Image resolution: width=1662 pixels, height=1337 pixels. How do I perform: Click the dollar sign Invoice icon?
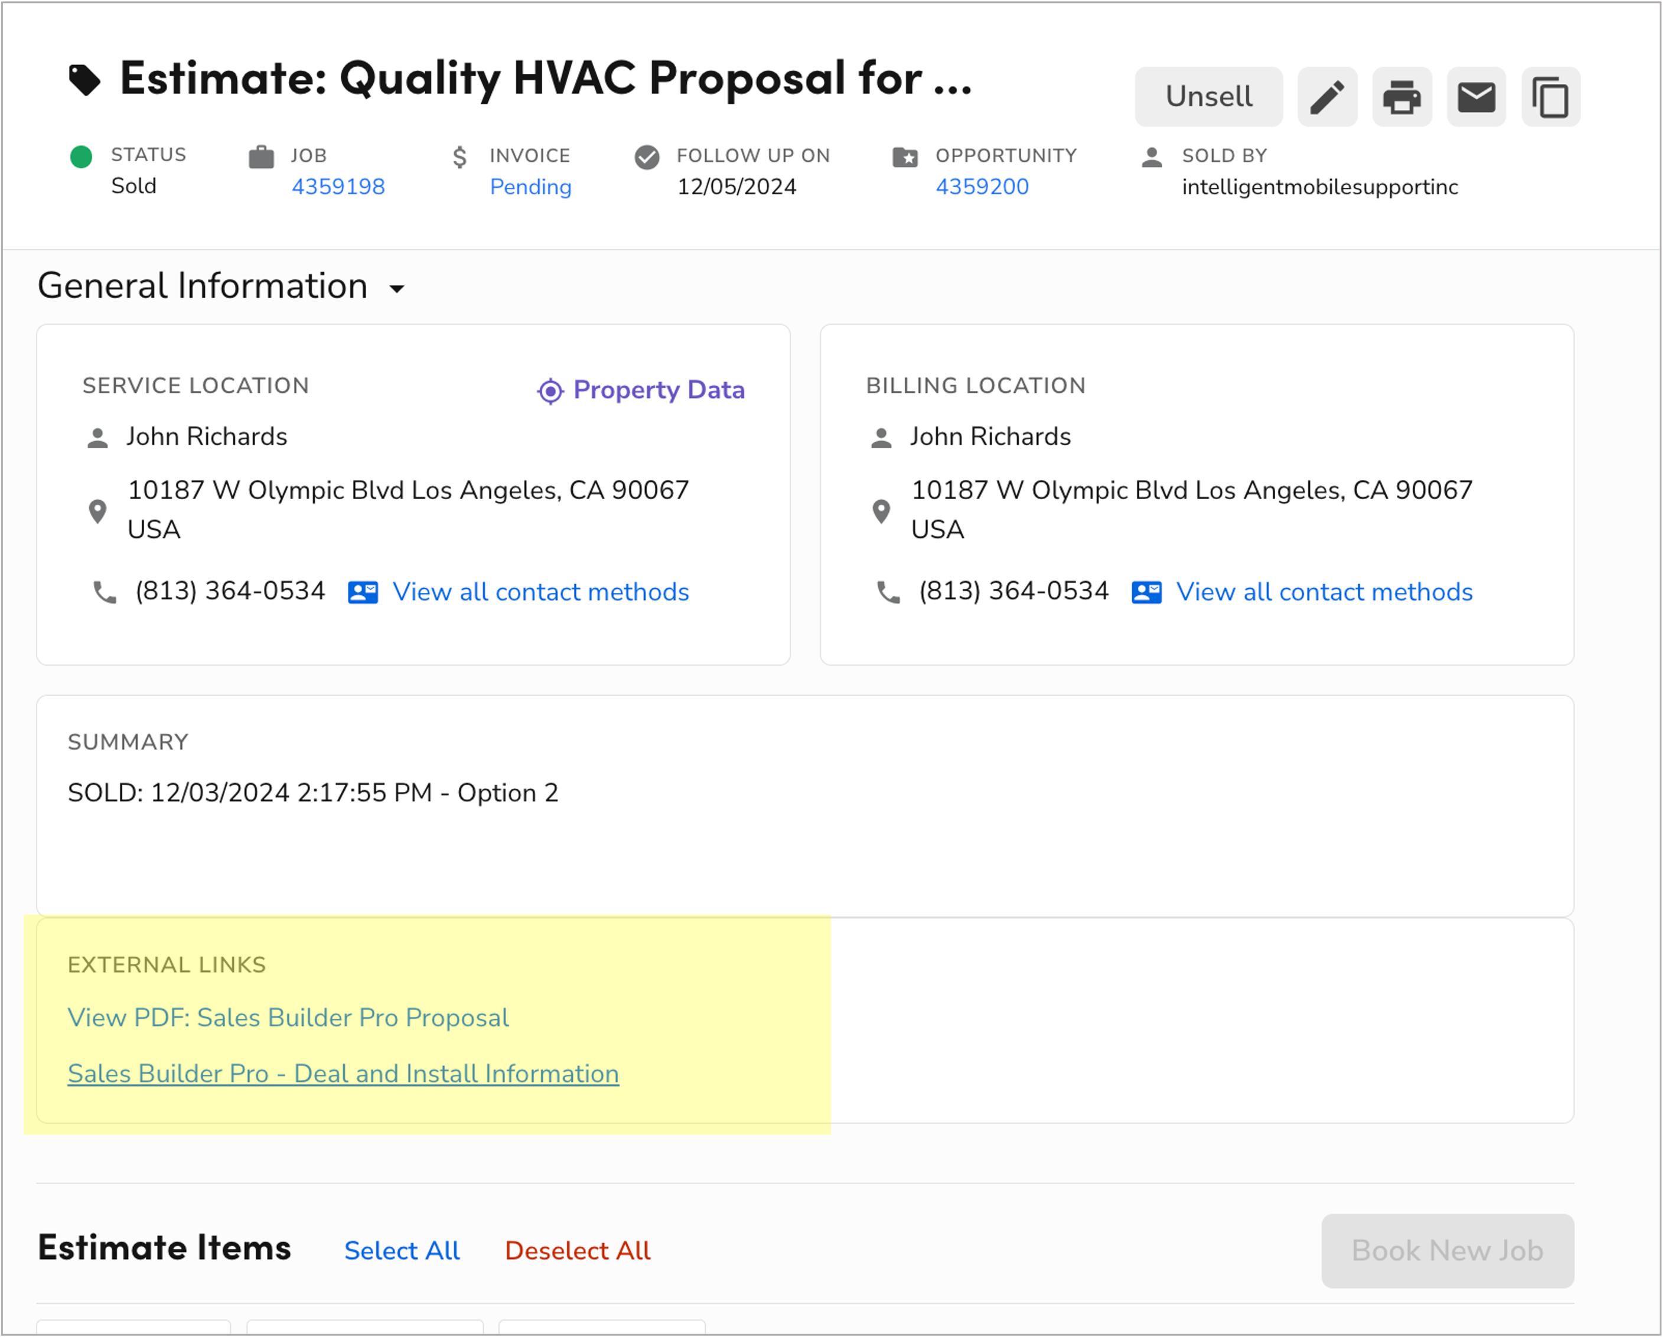[x=460, y=156]
